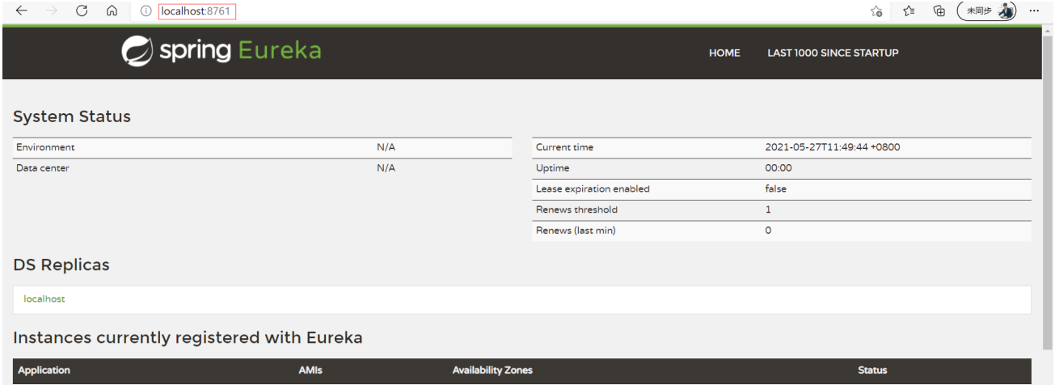Select the current time value 2021-05-27T11:49:44 +0800
The height and width of the screenshot is (385, 1055).
pos(833,147)
